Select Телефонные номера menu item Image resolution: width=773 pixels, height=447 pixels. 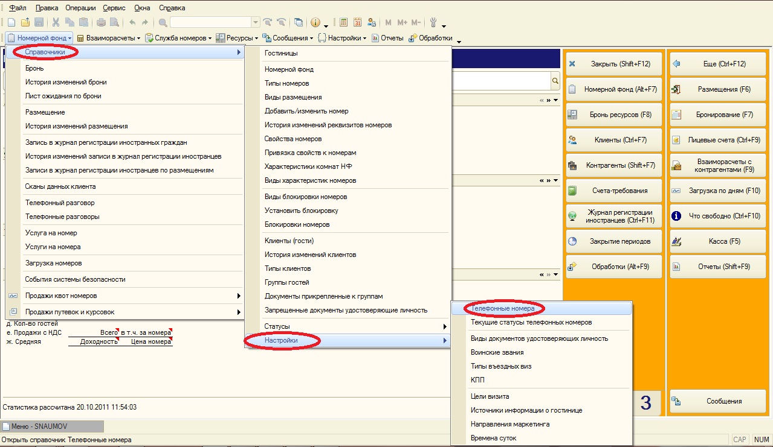[x=542, y=308]
